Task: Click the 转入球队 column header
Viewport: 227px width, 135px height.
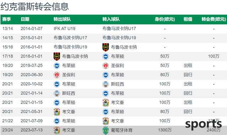Action: (x=111, y=19)
